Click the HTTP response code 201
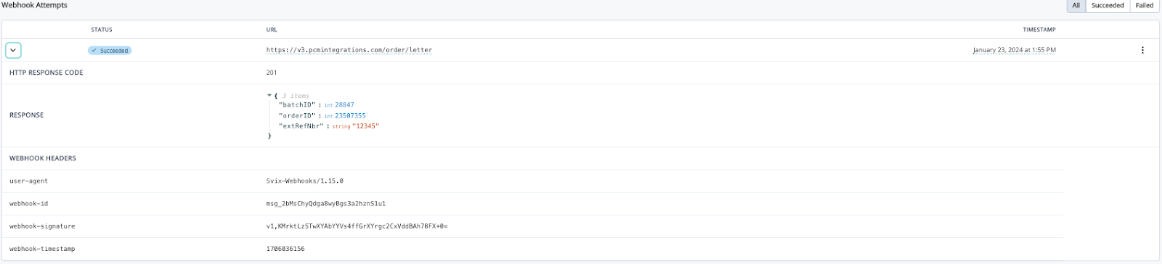1162x264 pixels. coord(272,73)
